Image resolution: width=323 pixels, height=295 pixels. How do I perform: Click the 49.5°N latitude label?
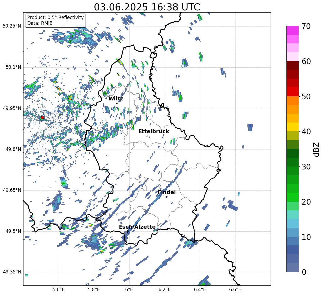(13, 231)
